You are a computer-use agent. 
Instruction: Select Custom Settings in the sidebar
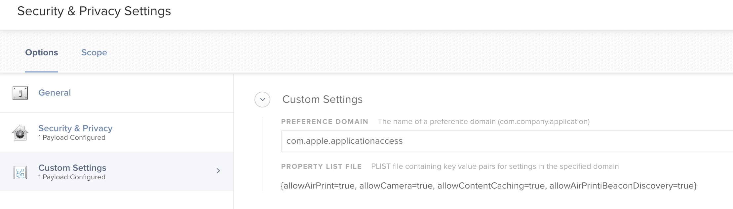pos(117,171)
